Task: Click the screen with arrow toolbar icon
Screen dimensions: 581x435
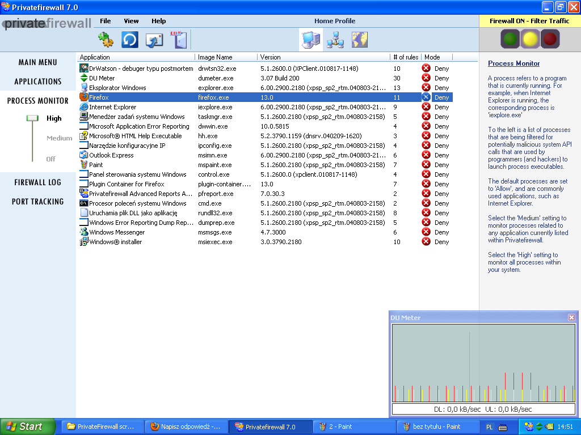Action: click(154, 40)
